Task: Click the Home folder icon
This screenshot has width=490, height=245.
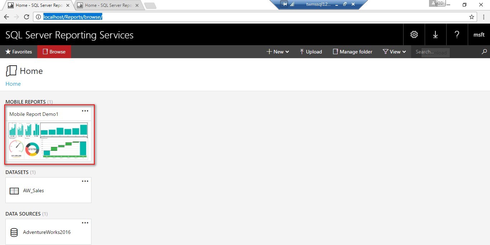Action: click(x=11, y=71)
